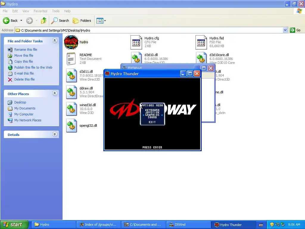Select the d3d11.dll file icon
305x229 pixels.
(x=71, y=75)
